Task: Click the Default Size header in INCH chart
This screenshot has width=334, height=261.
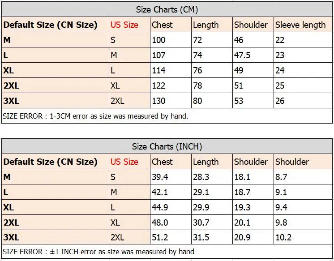Action: 50,162
